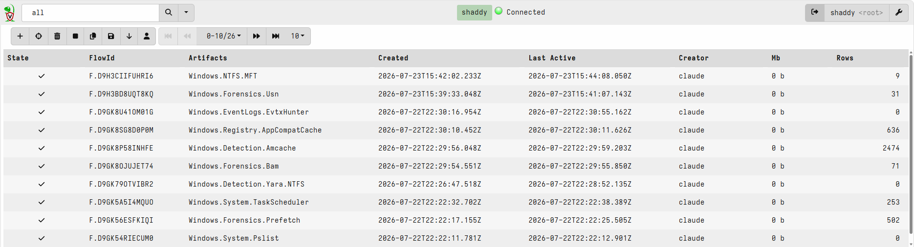
Task: Click the Rows column header
Action: pos(845,58)
